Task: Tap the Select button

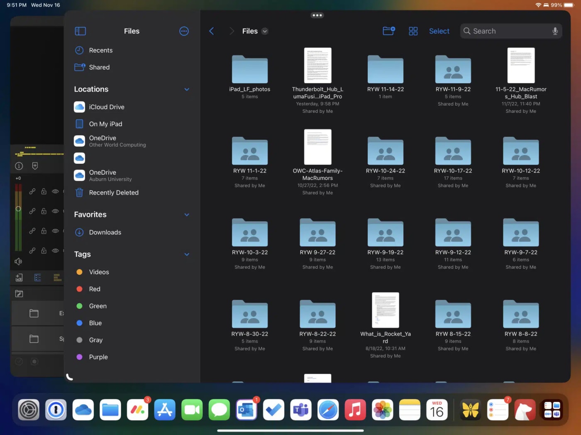Action: pyautogui.click(x=439, y=31)
